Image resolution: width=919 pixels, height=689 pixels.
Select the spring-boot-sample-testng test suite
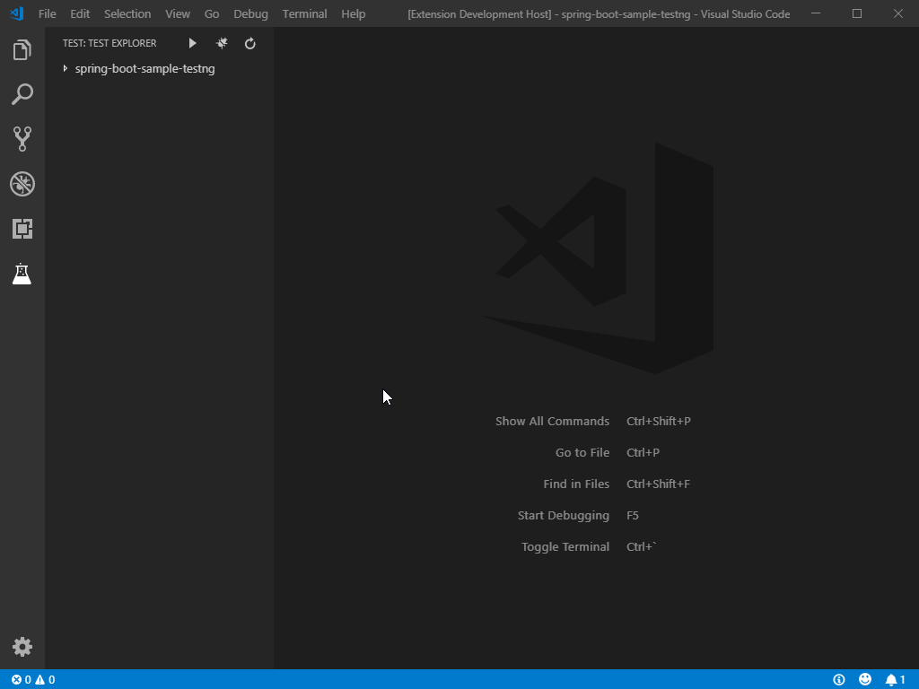(x=144, y=68)
